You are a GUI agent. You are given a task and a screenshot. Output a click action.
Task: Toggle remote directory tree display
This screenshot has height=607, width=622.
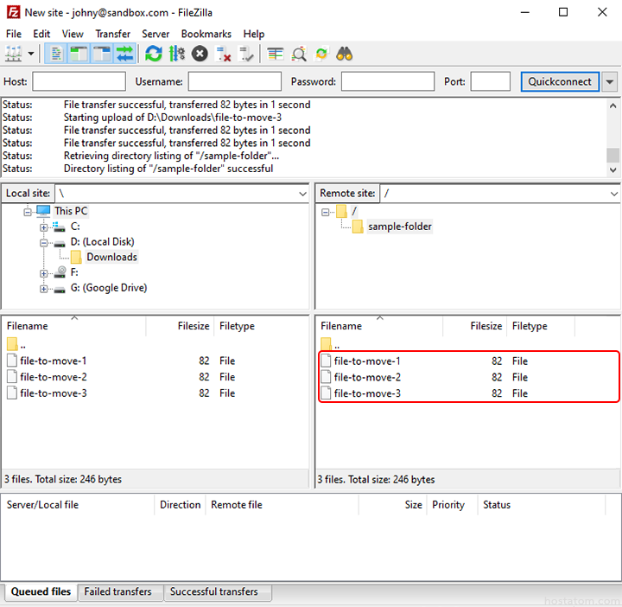pyautogui.click(x=102, y=54)
